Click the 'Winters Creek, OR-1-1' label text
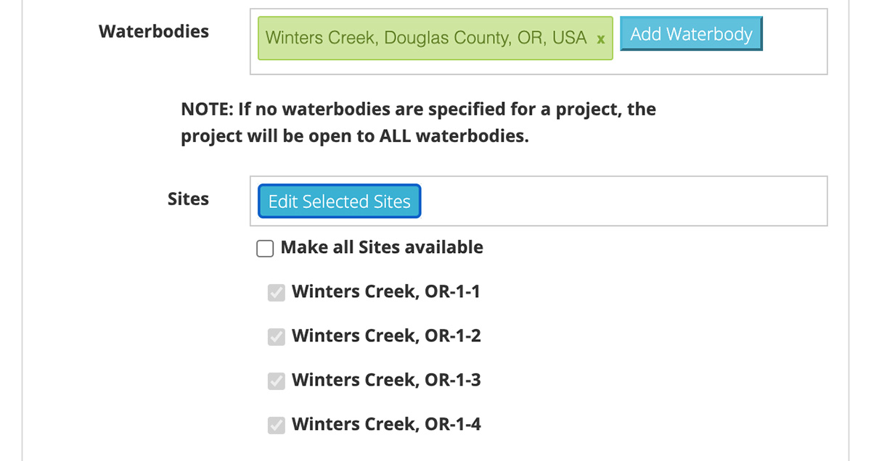The width and height of the screenshot is (871, 461). 386,292
